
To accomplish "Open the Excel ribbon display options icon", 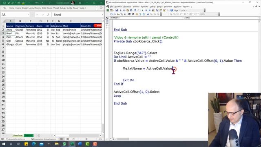I will (x=80, y=3).
